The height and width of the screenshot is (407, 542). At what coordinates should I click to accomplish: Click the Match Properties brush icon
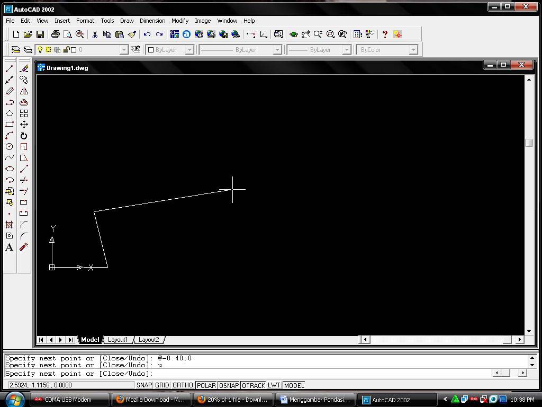click(x=132, y=34)
